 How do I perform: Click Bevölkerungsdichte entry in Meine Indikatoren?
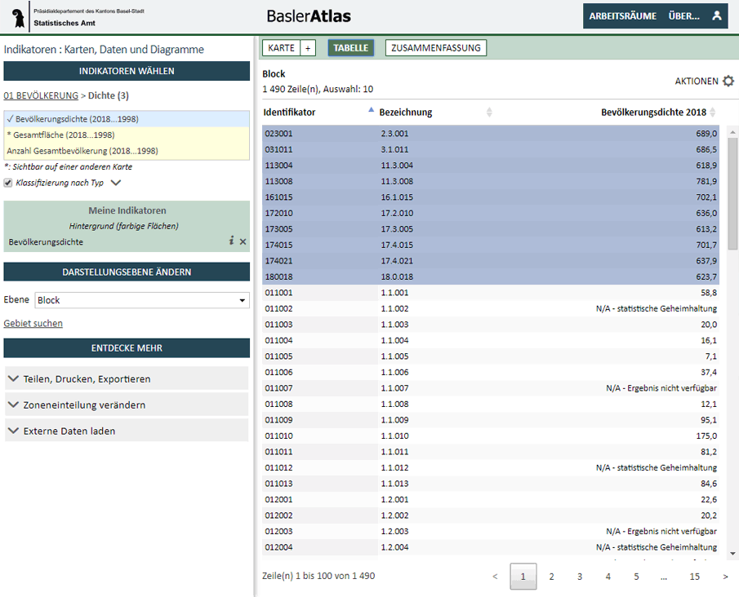[46, 242]
